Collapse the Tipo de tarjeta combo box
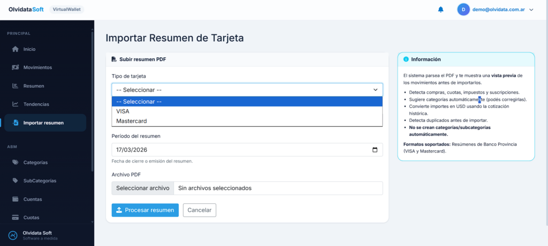548x246 pixels. [247, 90]
